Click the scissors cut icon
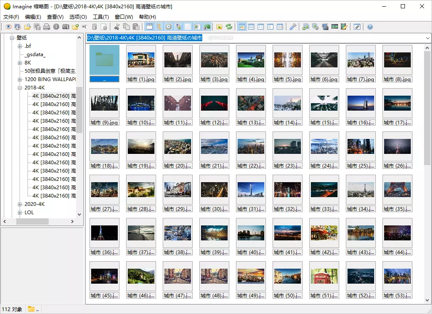 117,27
